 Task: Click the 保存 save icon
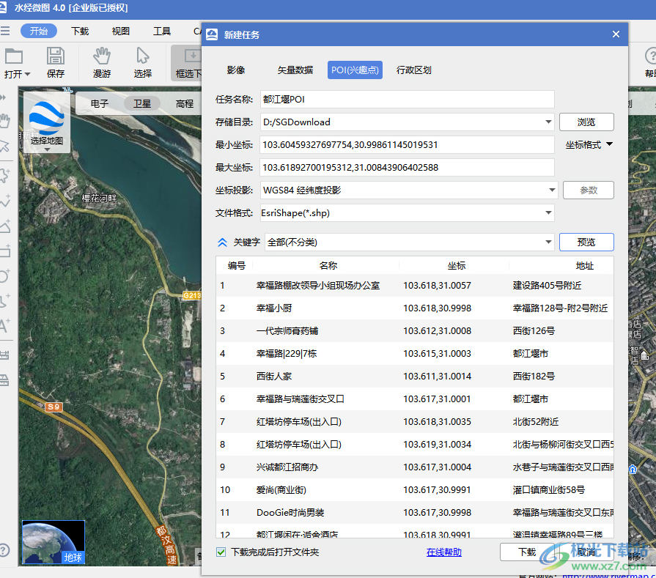coord(55,56)
